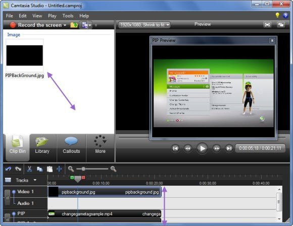Open the More tab options
This screenshot has height=226, width=293.
pos(100,147)
